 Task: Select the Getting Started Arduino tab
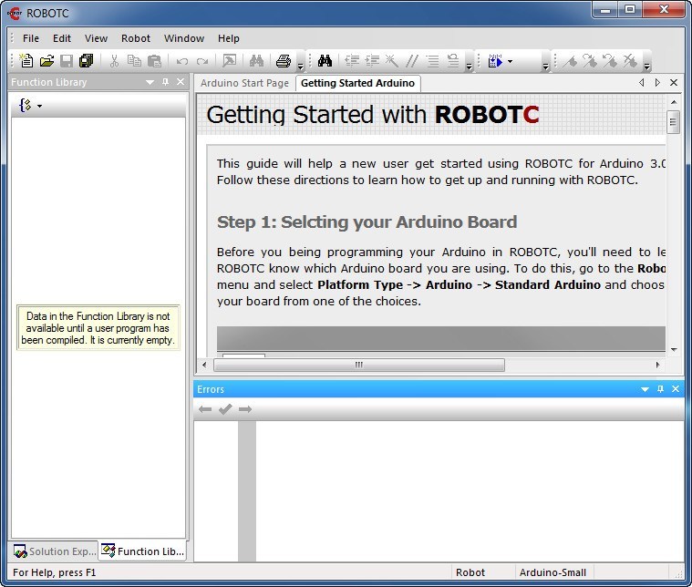point(358,83)
